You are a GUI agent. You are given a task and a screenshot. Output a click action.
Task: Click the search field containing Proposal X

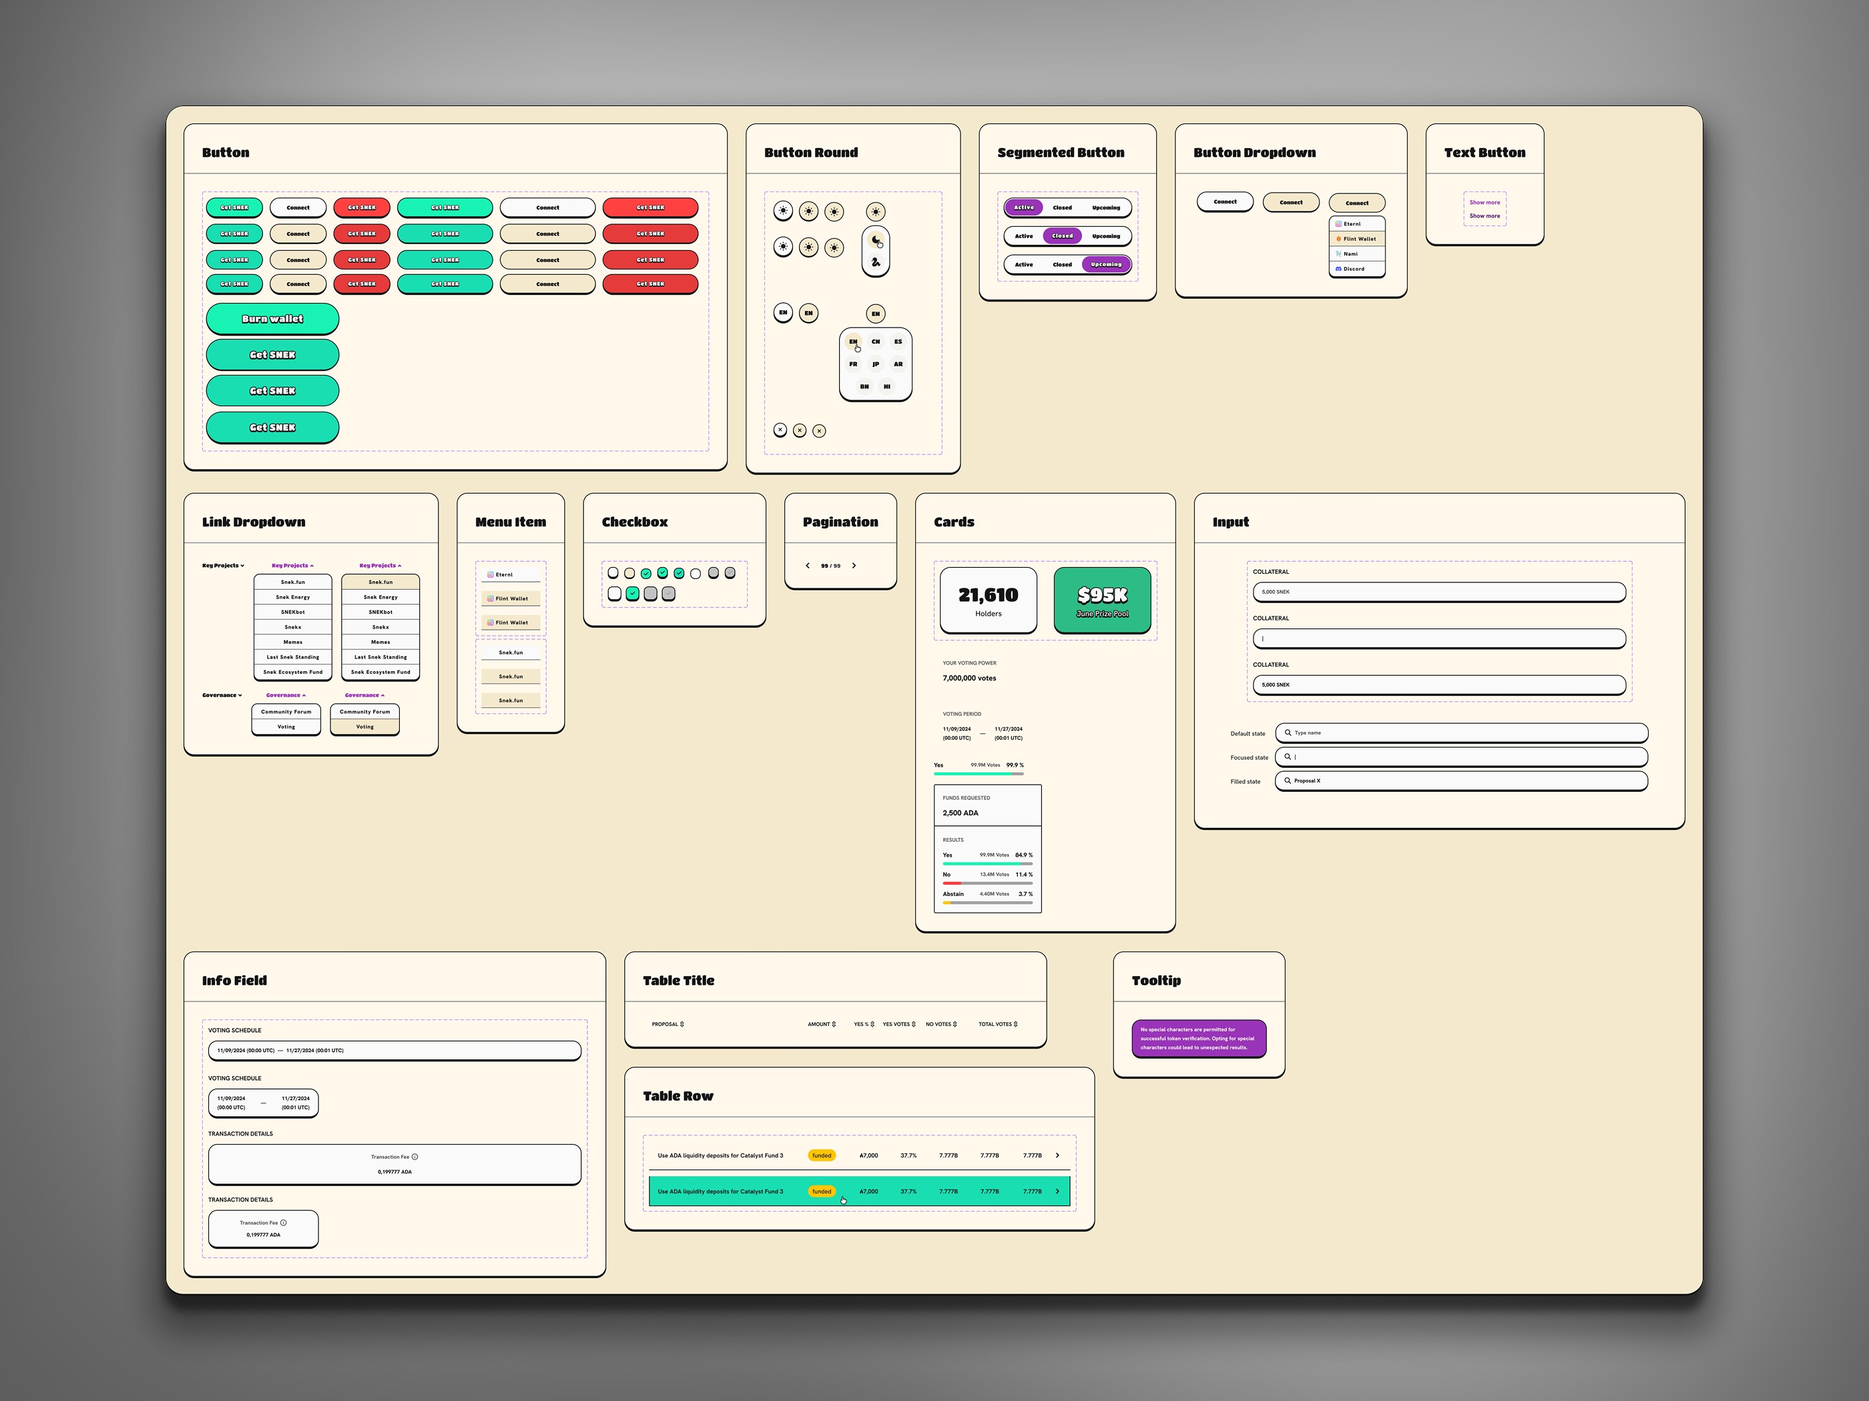pyautogui.click(x=1461, y=781)
